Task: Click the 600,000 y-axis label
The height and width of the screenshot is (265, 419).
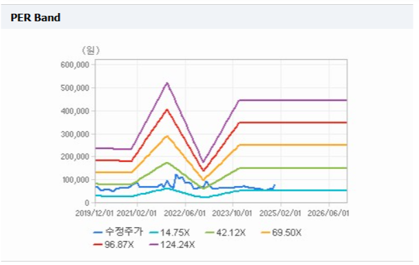Action: [75, 65]
